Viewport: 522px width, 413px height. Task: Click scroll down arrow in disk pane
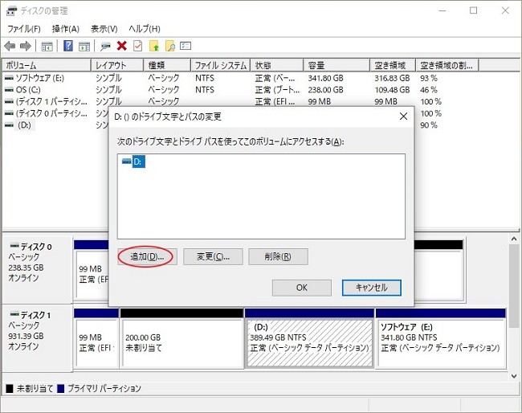pyautogui.click(x=514, y=376)
